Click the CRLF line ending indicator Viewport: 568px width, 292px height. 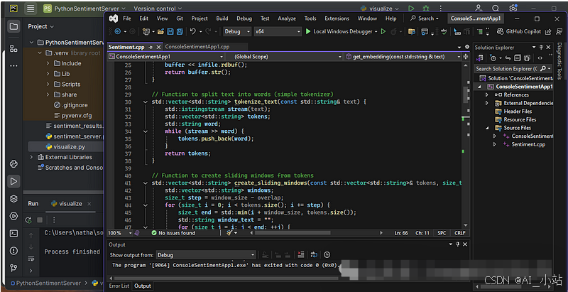point(460,233)
